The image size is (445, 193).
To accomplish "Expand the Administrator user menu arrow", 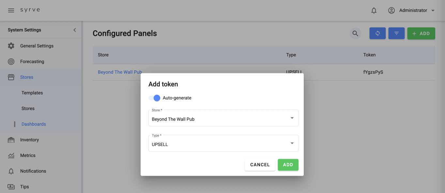I will tap(433, 10).
